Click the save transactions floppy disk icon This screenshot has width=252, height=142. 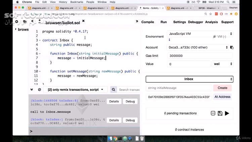click(x=220, y=113)
